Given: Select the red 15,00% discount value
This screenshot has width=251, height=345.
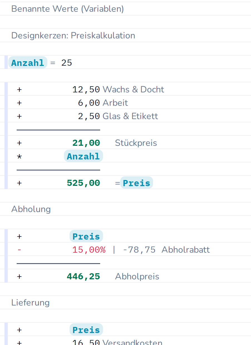Looking at the screenshot, I should click(x=89, y=250).
